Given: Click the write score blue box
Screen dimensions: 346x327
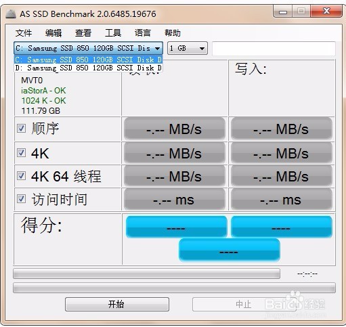Looking at the screenshot, I should tap(282, 227).
